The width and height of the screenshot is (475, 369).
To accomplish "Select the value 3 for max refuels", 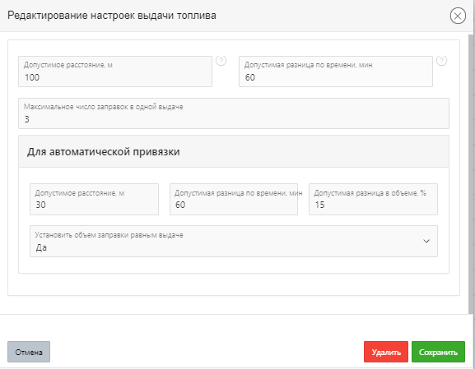I will (x=27, y=119).
